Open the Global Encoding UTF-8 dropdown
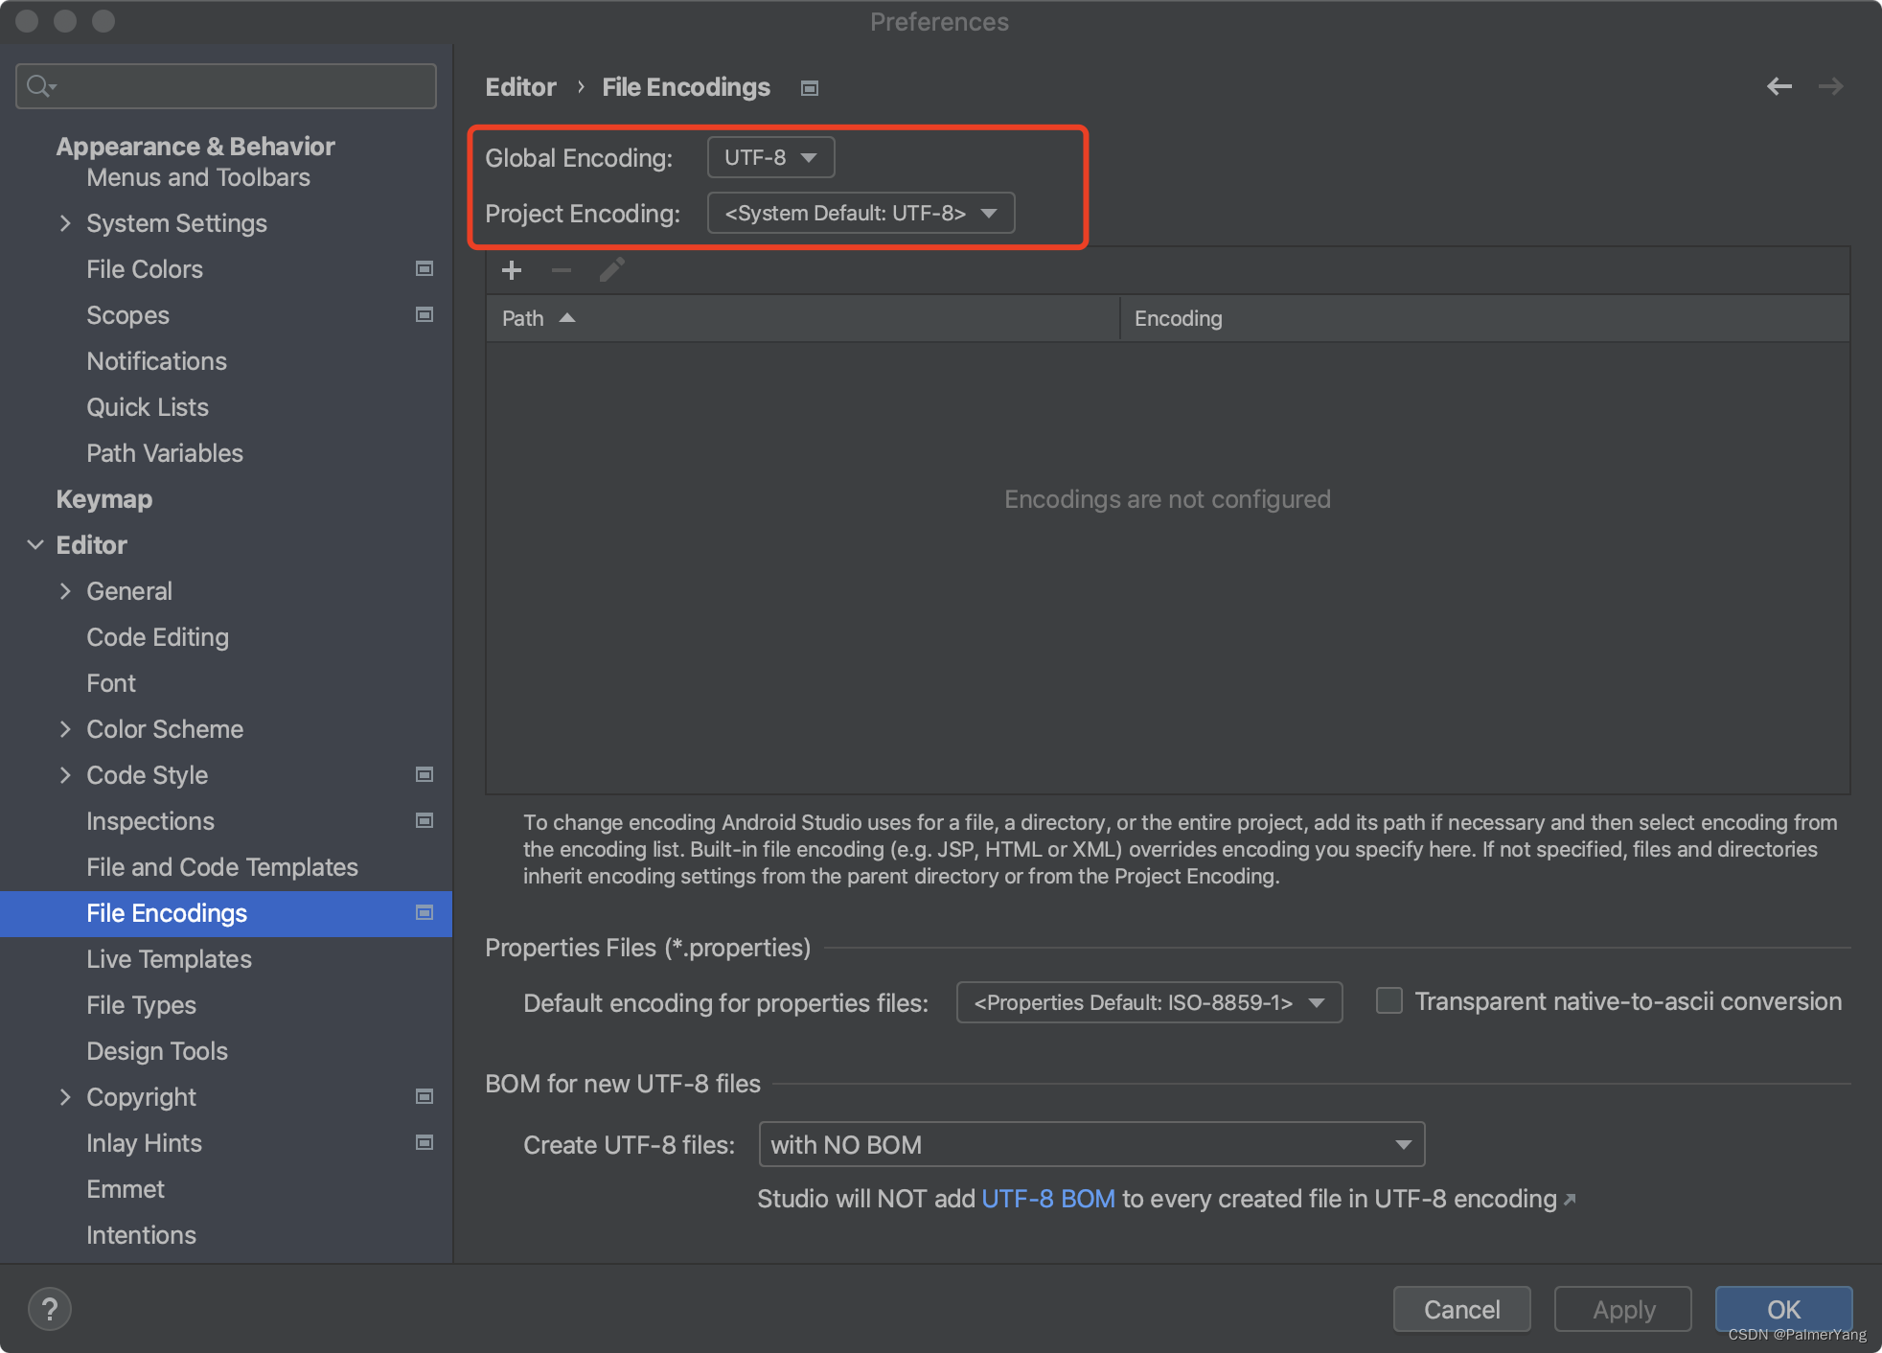 click(x=770, y=157)
